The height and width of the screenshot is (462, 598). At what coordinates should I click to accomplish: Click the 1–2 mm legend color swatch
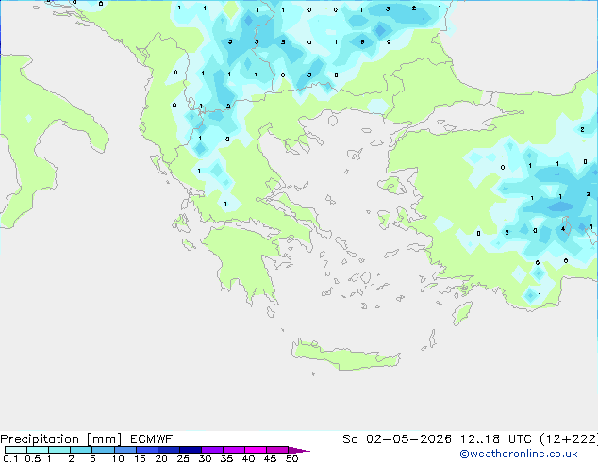[x=59, y=450]
